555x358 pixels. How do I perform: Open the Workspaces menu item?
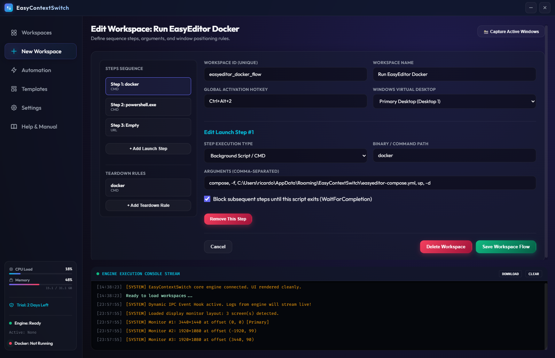pyautogui.click(x=40, y=33)
